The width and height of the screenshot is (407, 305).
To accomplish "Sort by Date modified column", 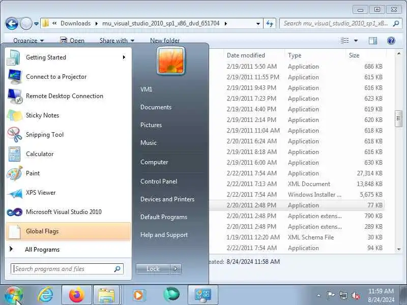I will click(x=246, y=55).
